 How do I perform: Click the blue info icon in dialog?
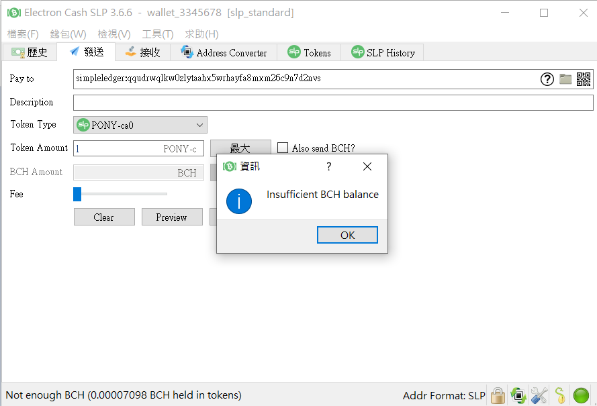pos(239,201)
